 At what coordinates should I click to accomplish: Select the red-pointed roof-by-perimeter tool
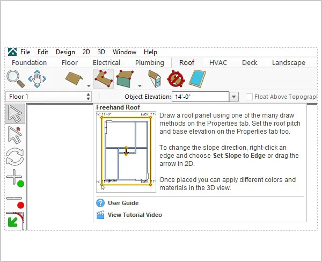[x=125, y=79]
